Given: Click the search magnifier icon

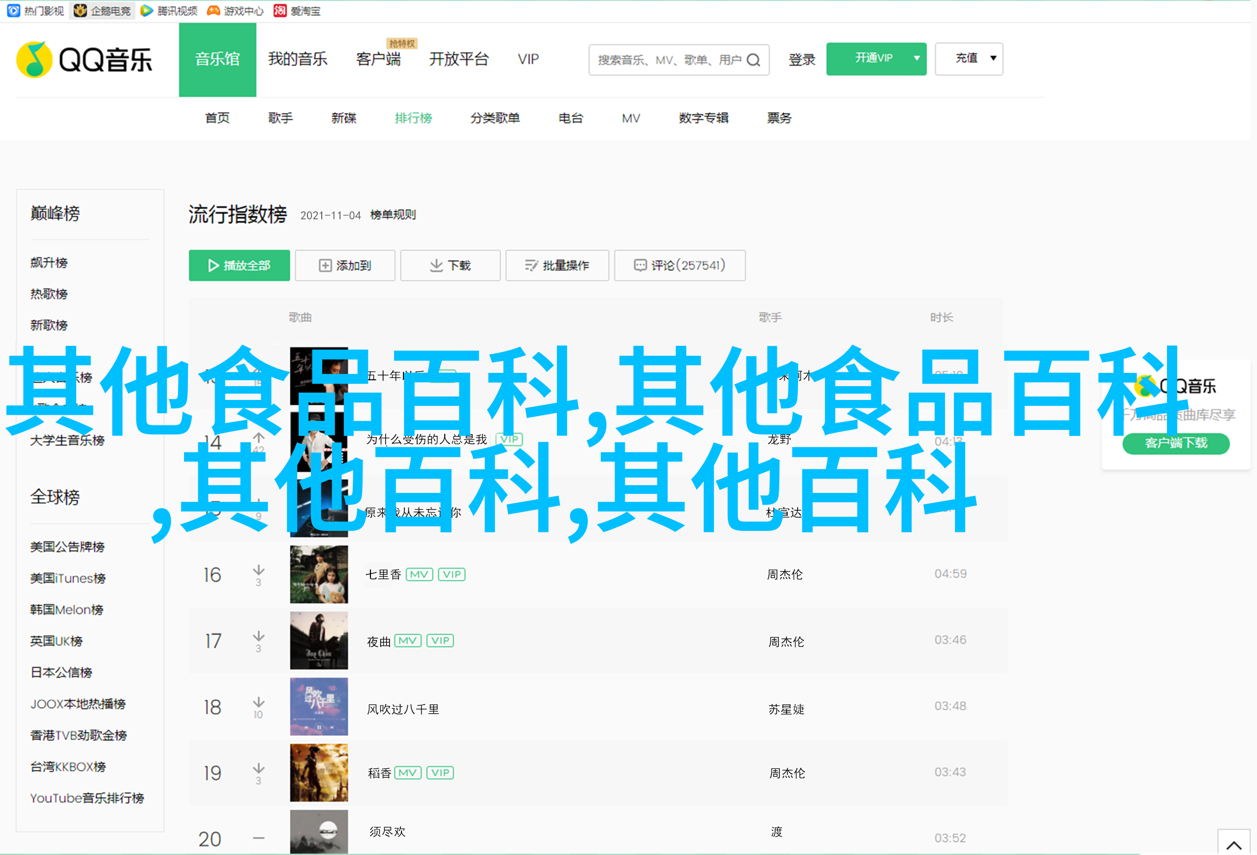Looking at the screenshot, I should [753, 60].
